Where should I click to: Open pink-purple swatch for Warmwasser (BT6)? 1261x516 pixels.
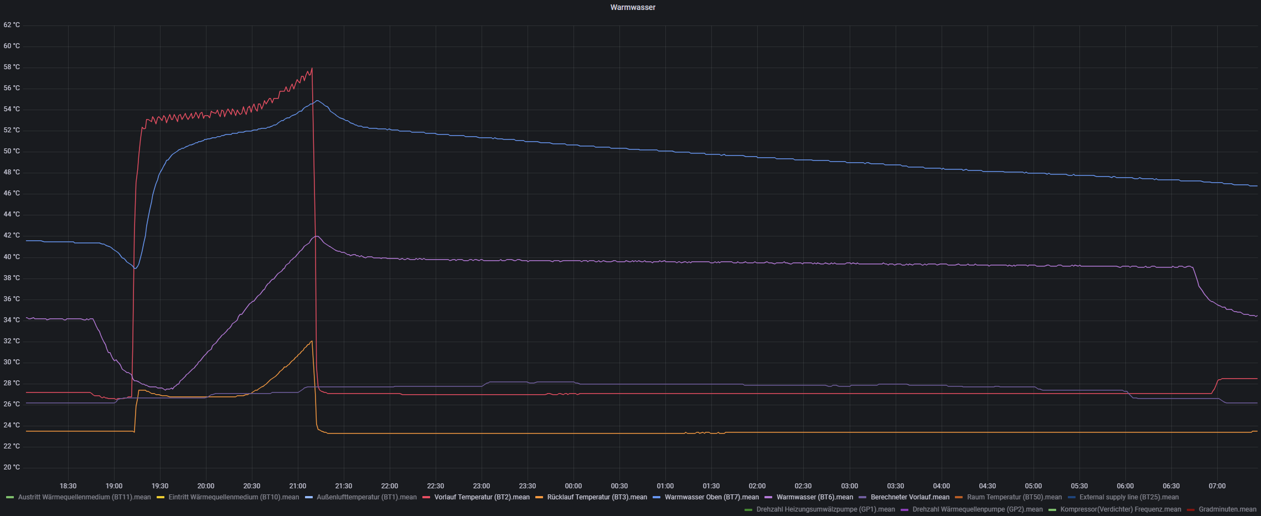tap(768, 497)
